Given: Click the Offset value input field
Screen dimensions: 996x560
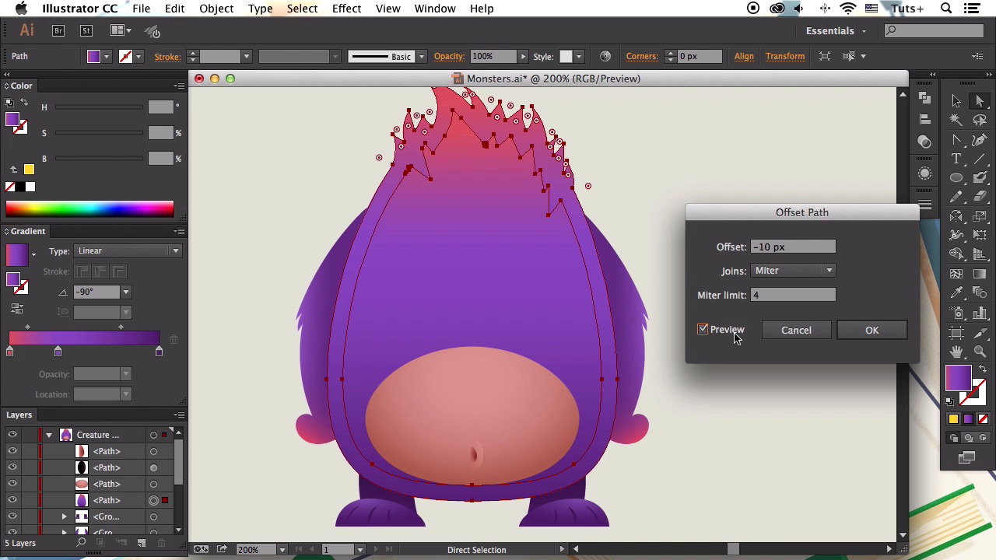Looking at the screenshot, I should tap(793, 247).
